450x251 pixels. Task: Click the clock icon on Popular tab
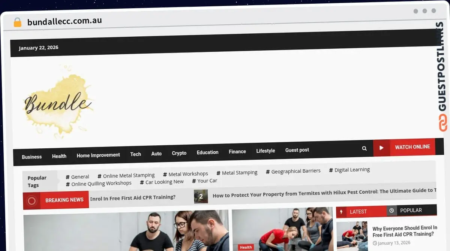pos(391,211)
